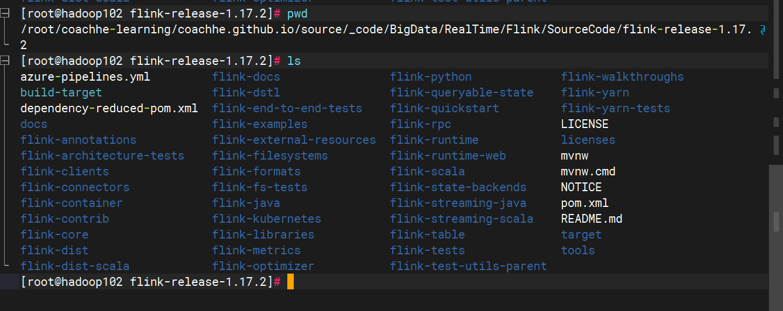Click the typed ls command text
This screenshot has height=311, width=783.
[294, 61]
